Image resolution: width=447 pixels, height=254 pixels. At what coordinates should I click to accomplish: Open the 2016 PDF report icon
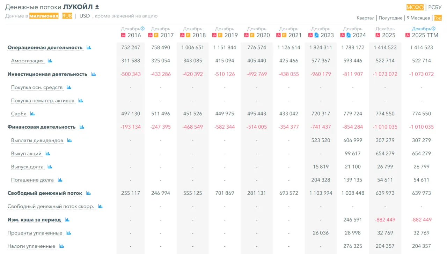(123, 35)
